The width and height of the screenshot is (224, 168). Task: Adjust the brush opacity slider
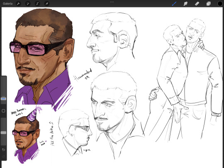pos(3,133)
